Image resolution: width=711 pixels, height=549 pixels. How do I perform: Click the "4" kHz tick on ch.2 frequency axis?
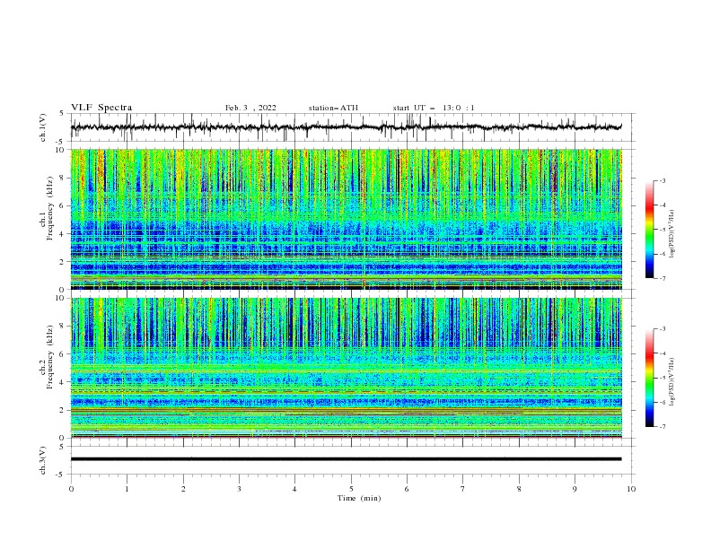click(63, 382)
